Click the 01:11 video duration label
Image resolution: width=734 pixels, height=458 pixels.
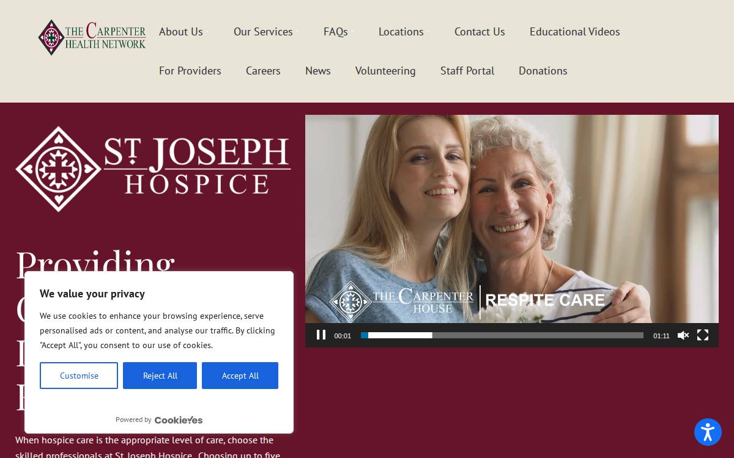(x=661, y=335)
